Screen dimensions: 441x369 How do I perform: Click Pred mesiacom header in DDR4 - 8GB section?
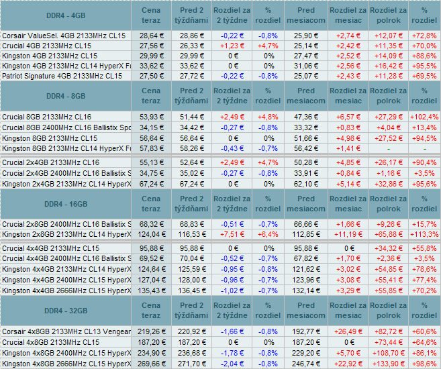(x=306, y=96)
